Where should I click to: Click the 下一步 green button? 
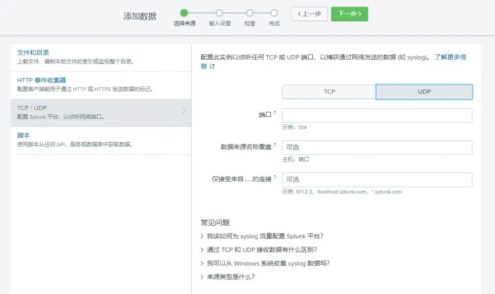349,14
